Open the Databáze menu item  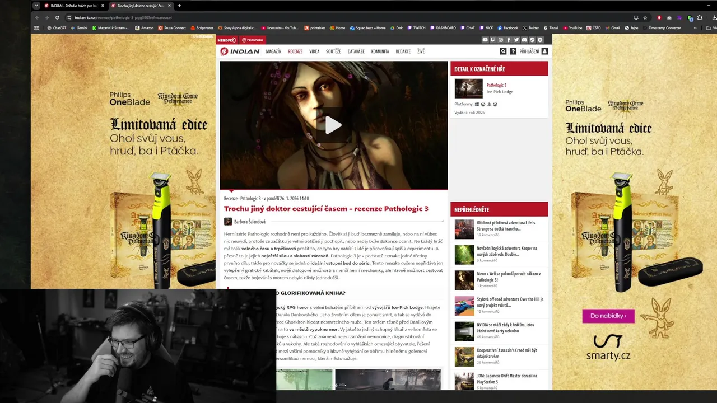pos(356,51)
